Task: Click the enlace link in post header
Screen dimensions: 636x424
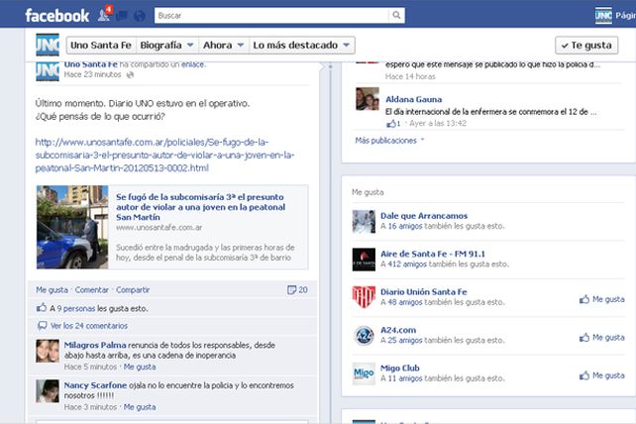Action: [x=192, y=64]
